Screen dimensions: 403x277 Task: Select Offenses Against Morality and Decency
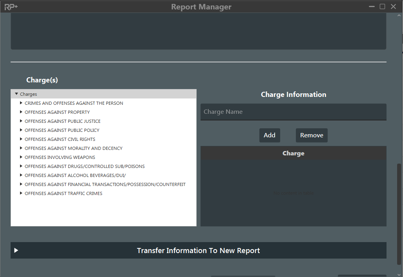(x=73, y=148)
